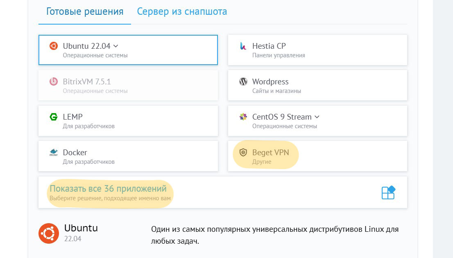Image resolution: width=453 pixels, height=258 pixels.
Task: Choose the Wordpress card
Action: 317,85
